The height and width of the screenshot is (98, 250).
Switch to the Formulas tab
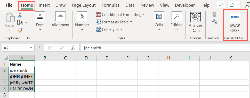tap(110, 5)
